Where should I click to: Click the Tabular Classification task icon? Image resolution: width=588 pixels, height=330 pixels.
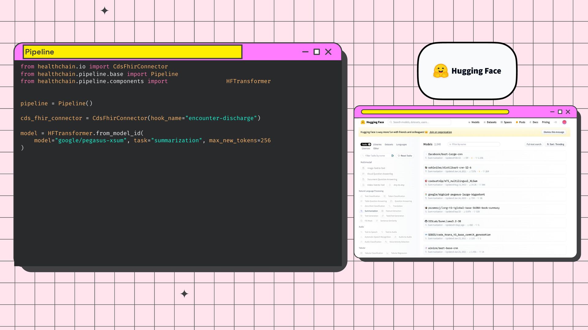(362, 253)
